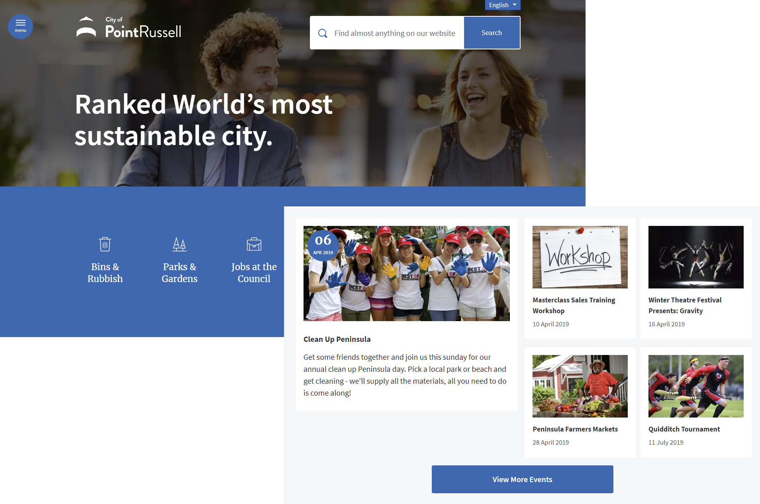This screenshot has width=760, height=504.
Task: Focus the website search input field
Action: coord(394,33)
